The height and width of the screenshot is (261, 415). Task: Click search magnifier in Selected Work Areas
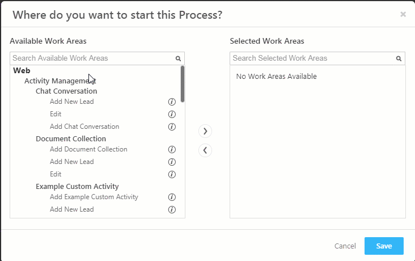pyautogui.click(x=399, y=58)
